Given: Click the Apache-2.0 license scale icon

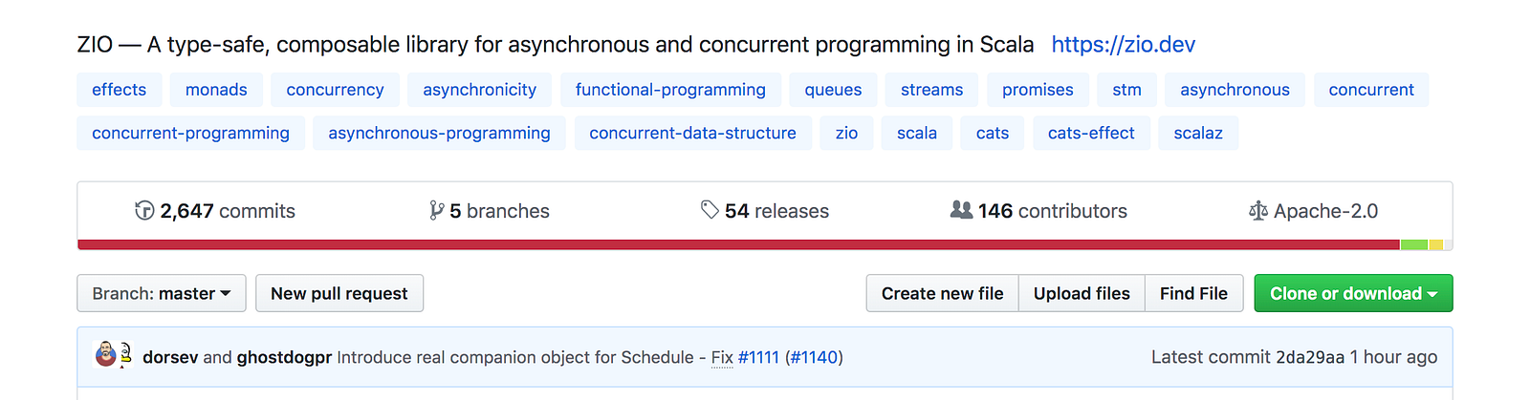Looking at the screenshot, I should coord(1257,211).
